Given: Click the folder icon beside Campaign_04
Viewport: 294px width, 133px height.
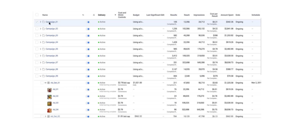Looking at the screenshot, I should [x=44, y=42].
